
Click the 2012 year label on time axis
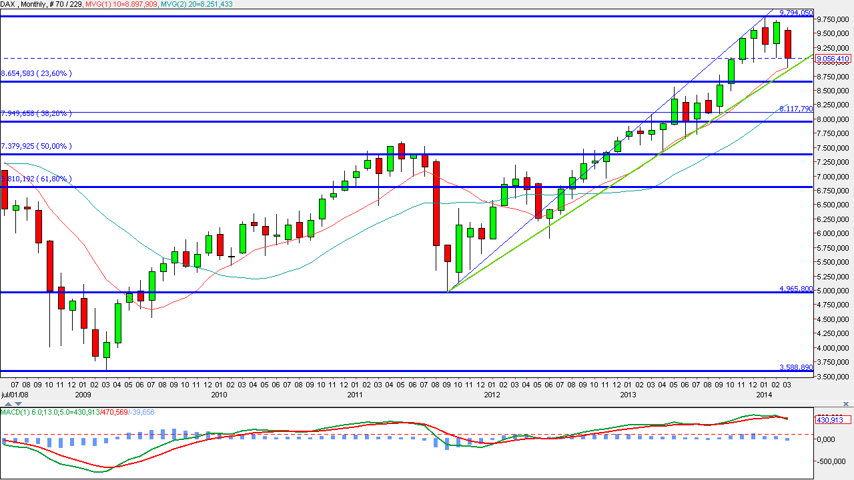[492, 395]
